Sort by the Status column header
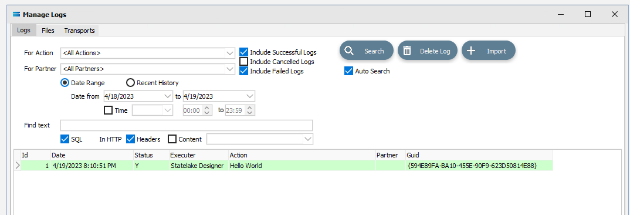Viewport: 630px width, 215px height. point(151,155)
